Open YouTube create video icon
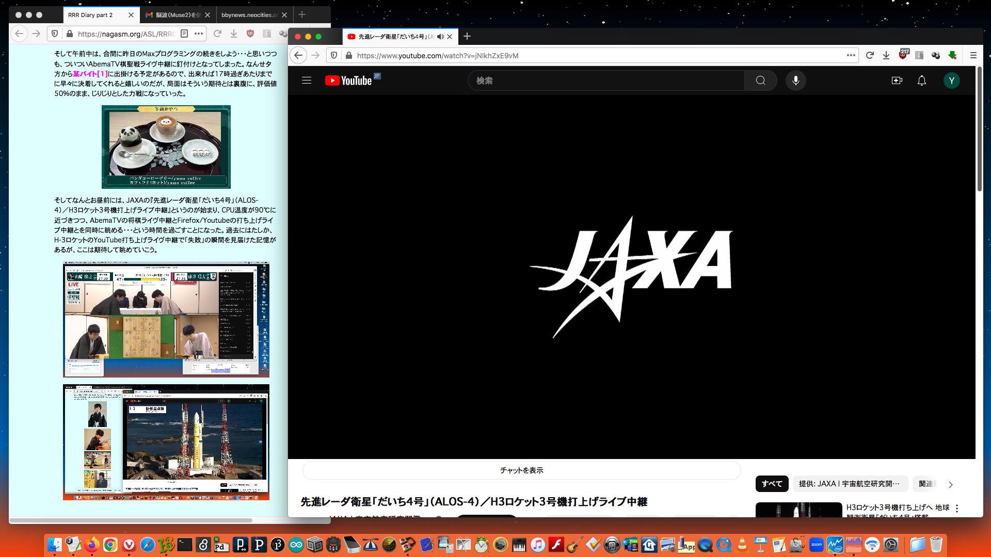This screenshot has width=991, height=557. pyautogui.click(x=897, y=80)
